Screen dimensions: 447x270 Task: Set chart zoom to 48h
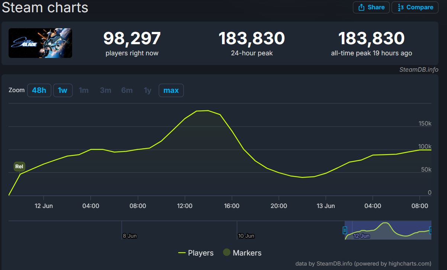coord(39,90)
